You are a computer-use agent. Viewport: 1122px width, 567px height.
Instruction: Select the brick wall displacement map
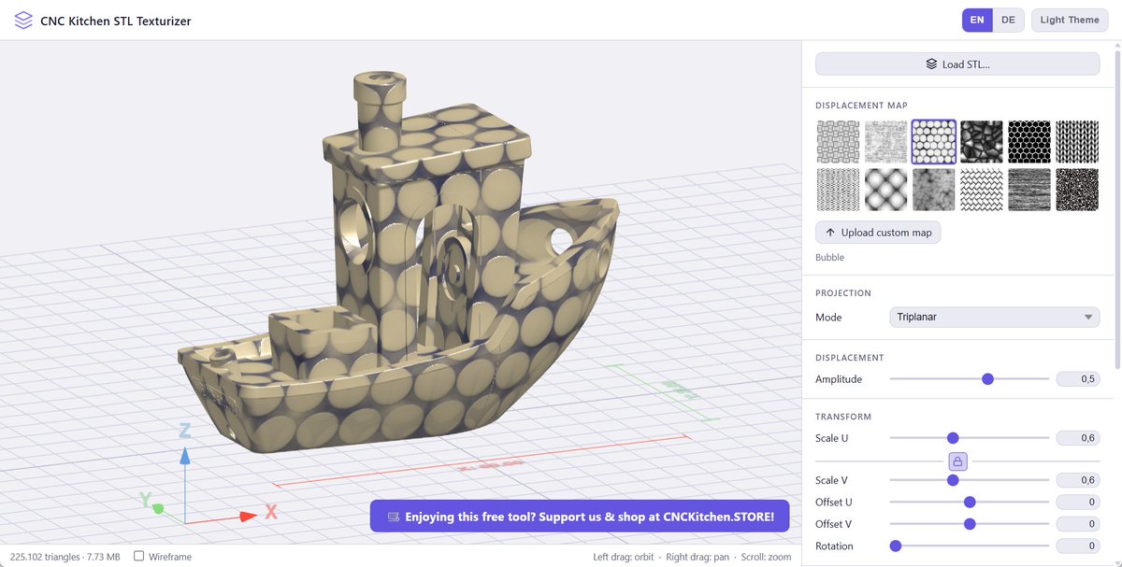(x=885, y=141)
